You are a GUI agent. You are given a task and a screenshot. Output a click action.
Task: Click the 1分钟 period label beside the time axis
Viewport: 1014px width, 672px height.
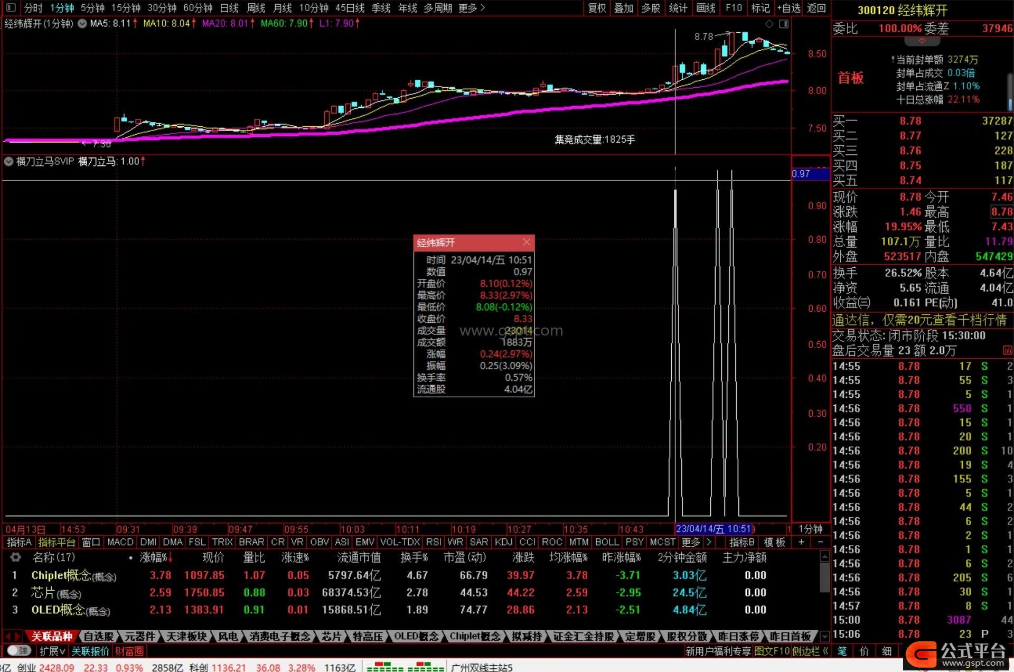(810, 529)
